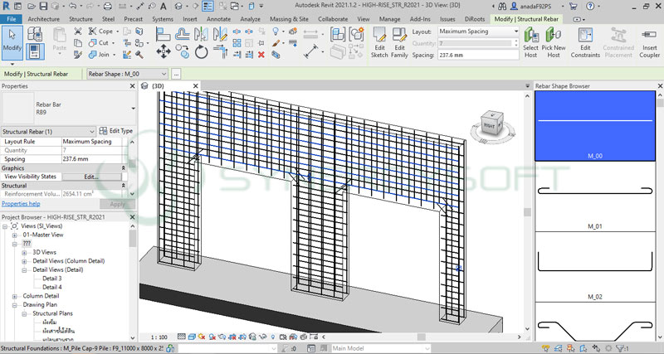
Task: Switch to the Architecture ribbon tab
Action: pos(44,17)
